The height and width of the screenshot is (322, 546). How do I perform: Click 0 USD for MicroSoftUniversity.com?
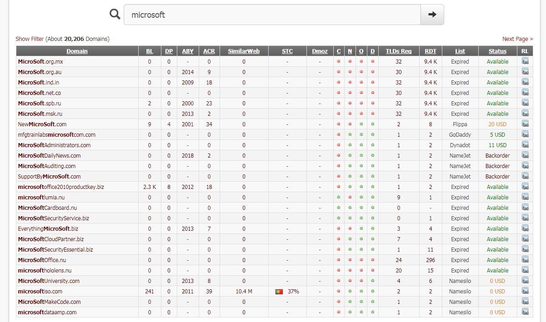click(498, 281)
